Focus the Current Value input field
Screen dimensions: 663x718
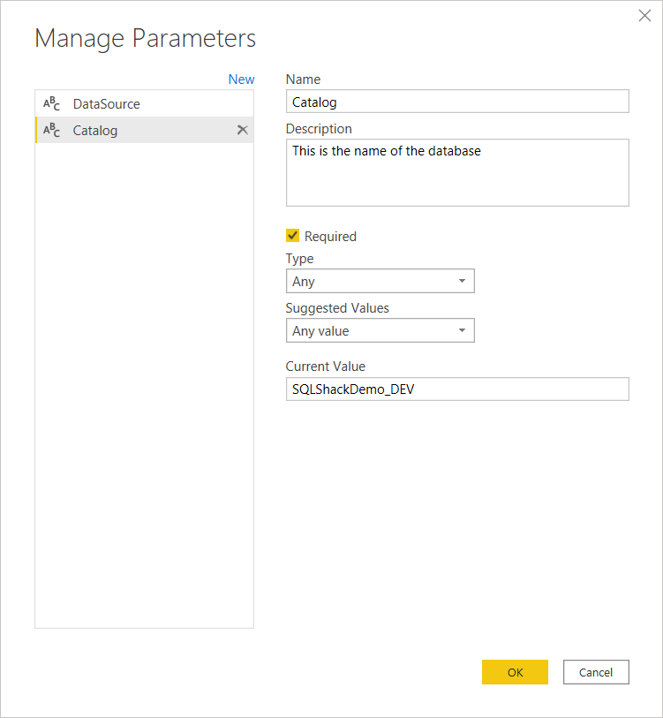click(457, 389)
